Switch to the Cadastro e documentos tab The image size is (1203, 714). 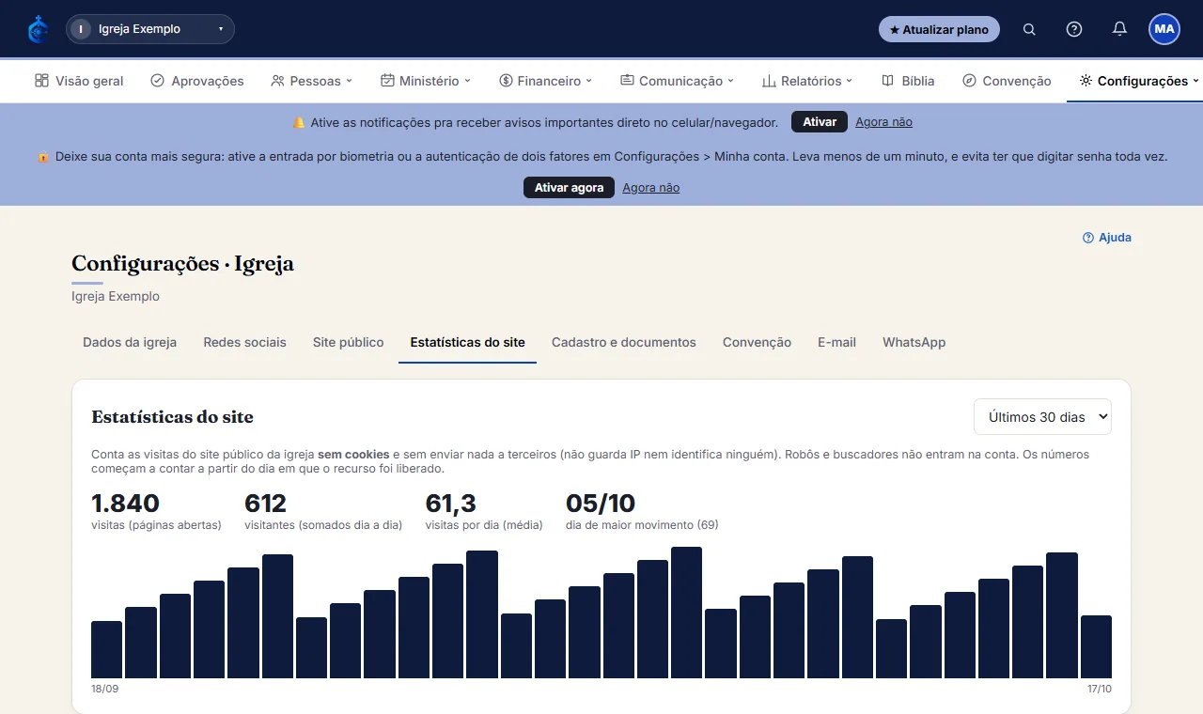pyautogui.click(x=624, y=342)
